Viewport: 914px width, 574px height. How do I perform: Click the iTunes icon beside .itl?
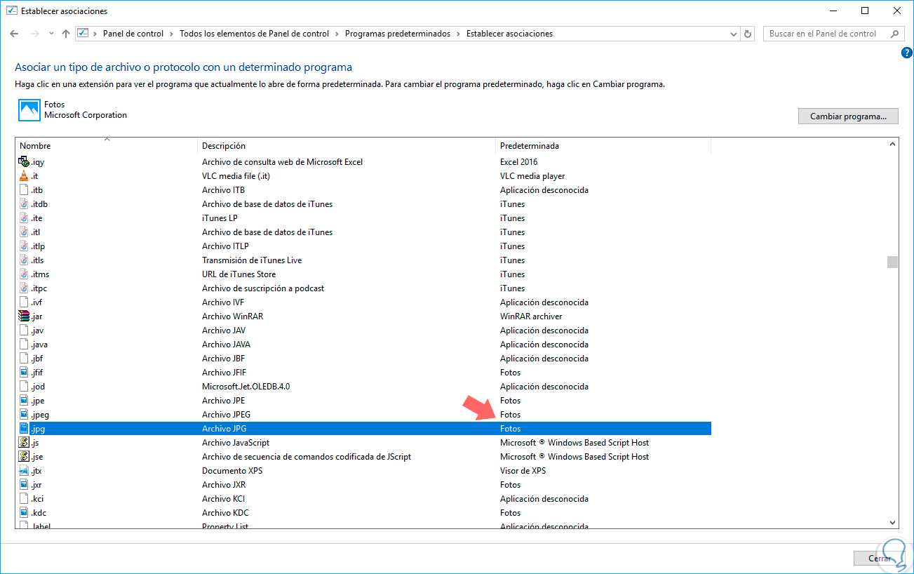coord(24,232)
